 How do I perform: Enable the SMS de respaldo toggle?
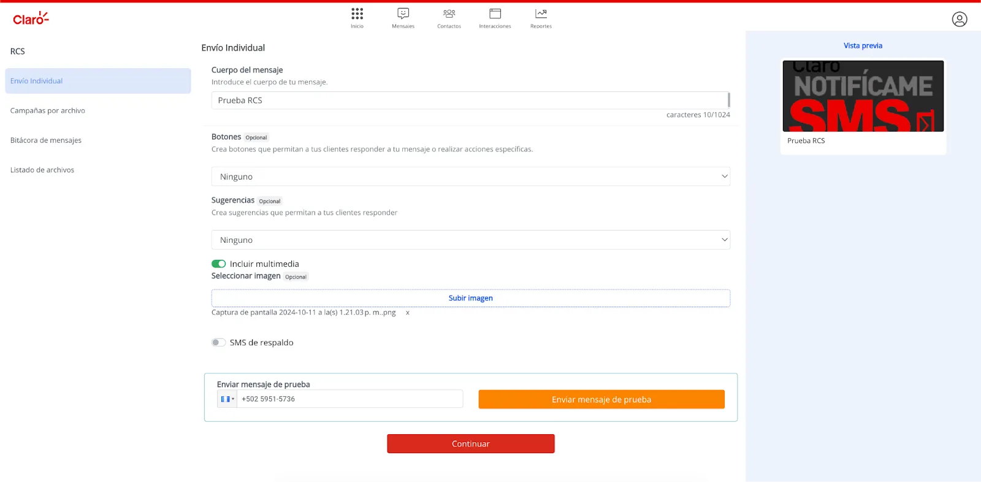tap(219, 343)
